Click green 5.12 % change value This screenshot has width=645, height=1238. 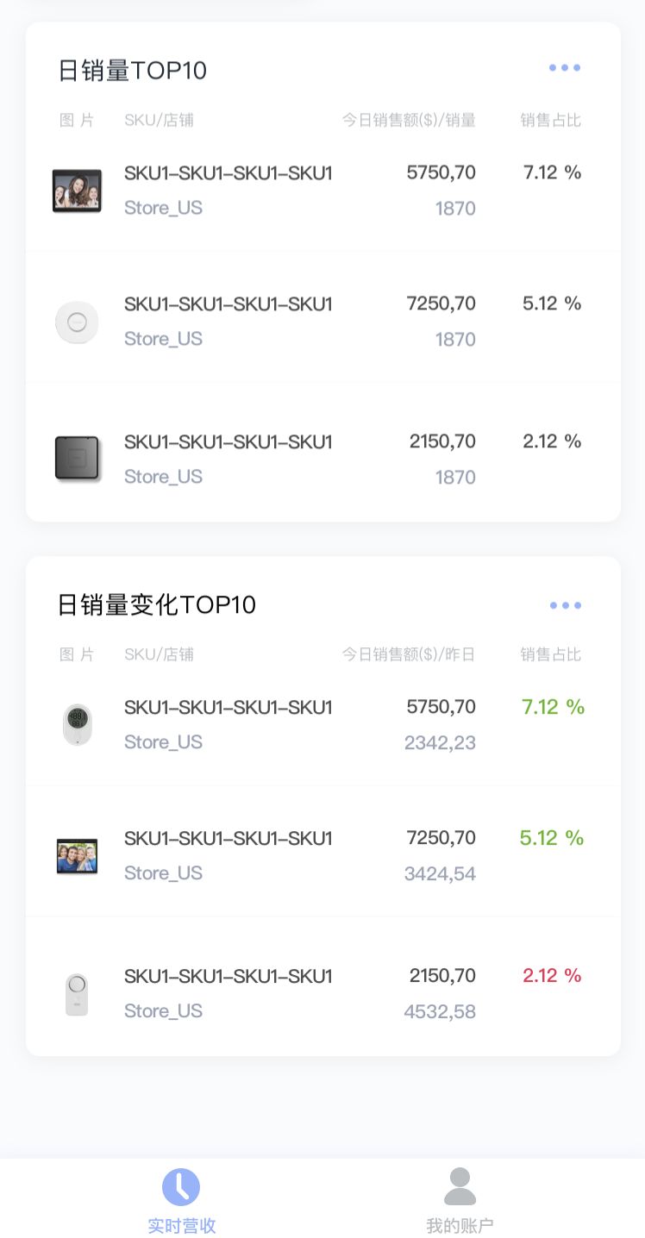[552, 838]
